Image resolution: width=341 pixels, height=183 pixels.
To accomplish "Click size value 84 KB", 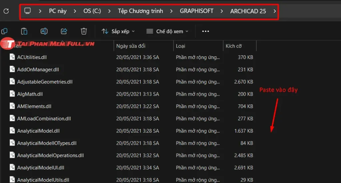I will point(247,143).
